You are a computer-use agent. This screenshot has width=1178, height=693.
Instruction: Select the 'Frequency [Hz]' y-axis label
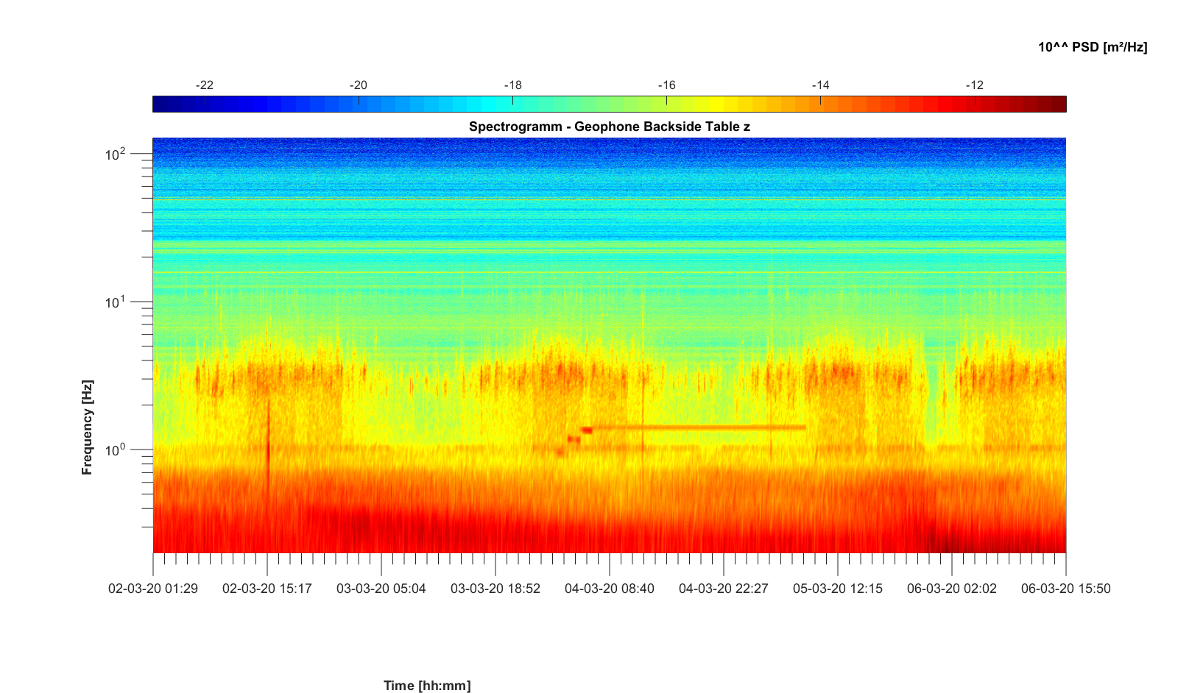tap(88, 427)
